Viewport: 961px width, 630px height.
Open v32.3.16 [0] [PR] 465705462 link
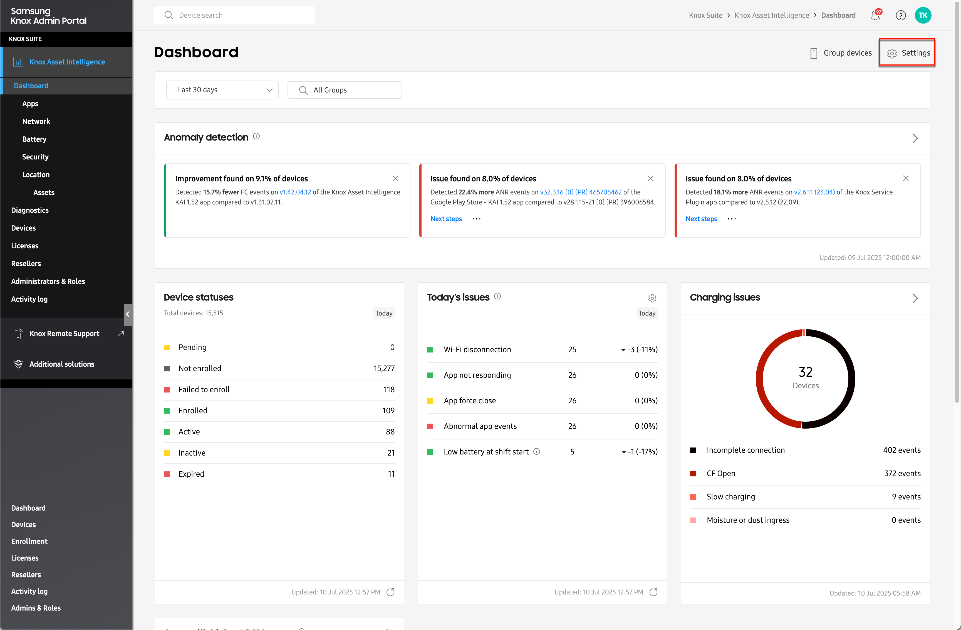tap(581, 192)
